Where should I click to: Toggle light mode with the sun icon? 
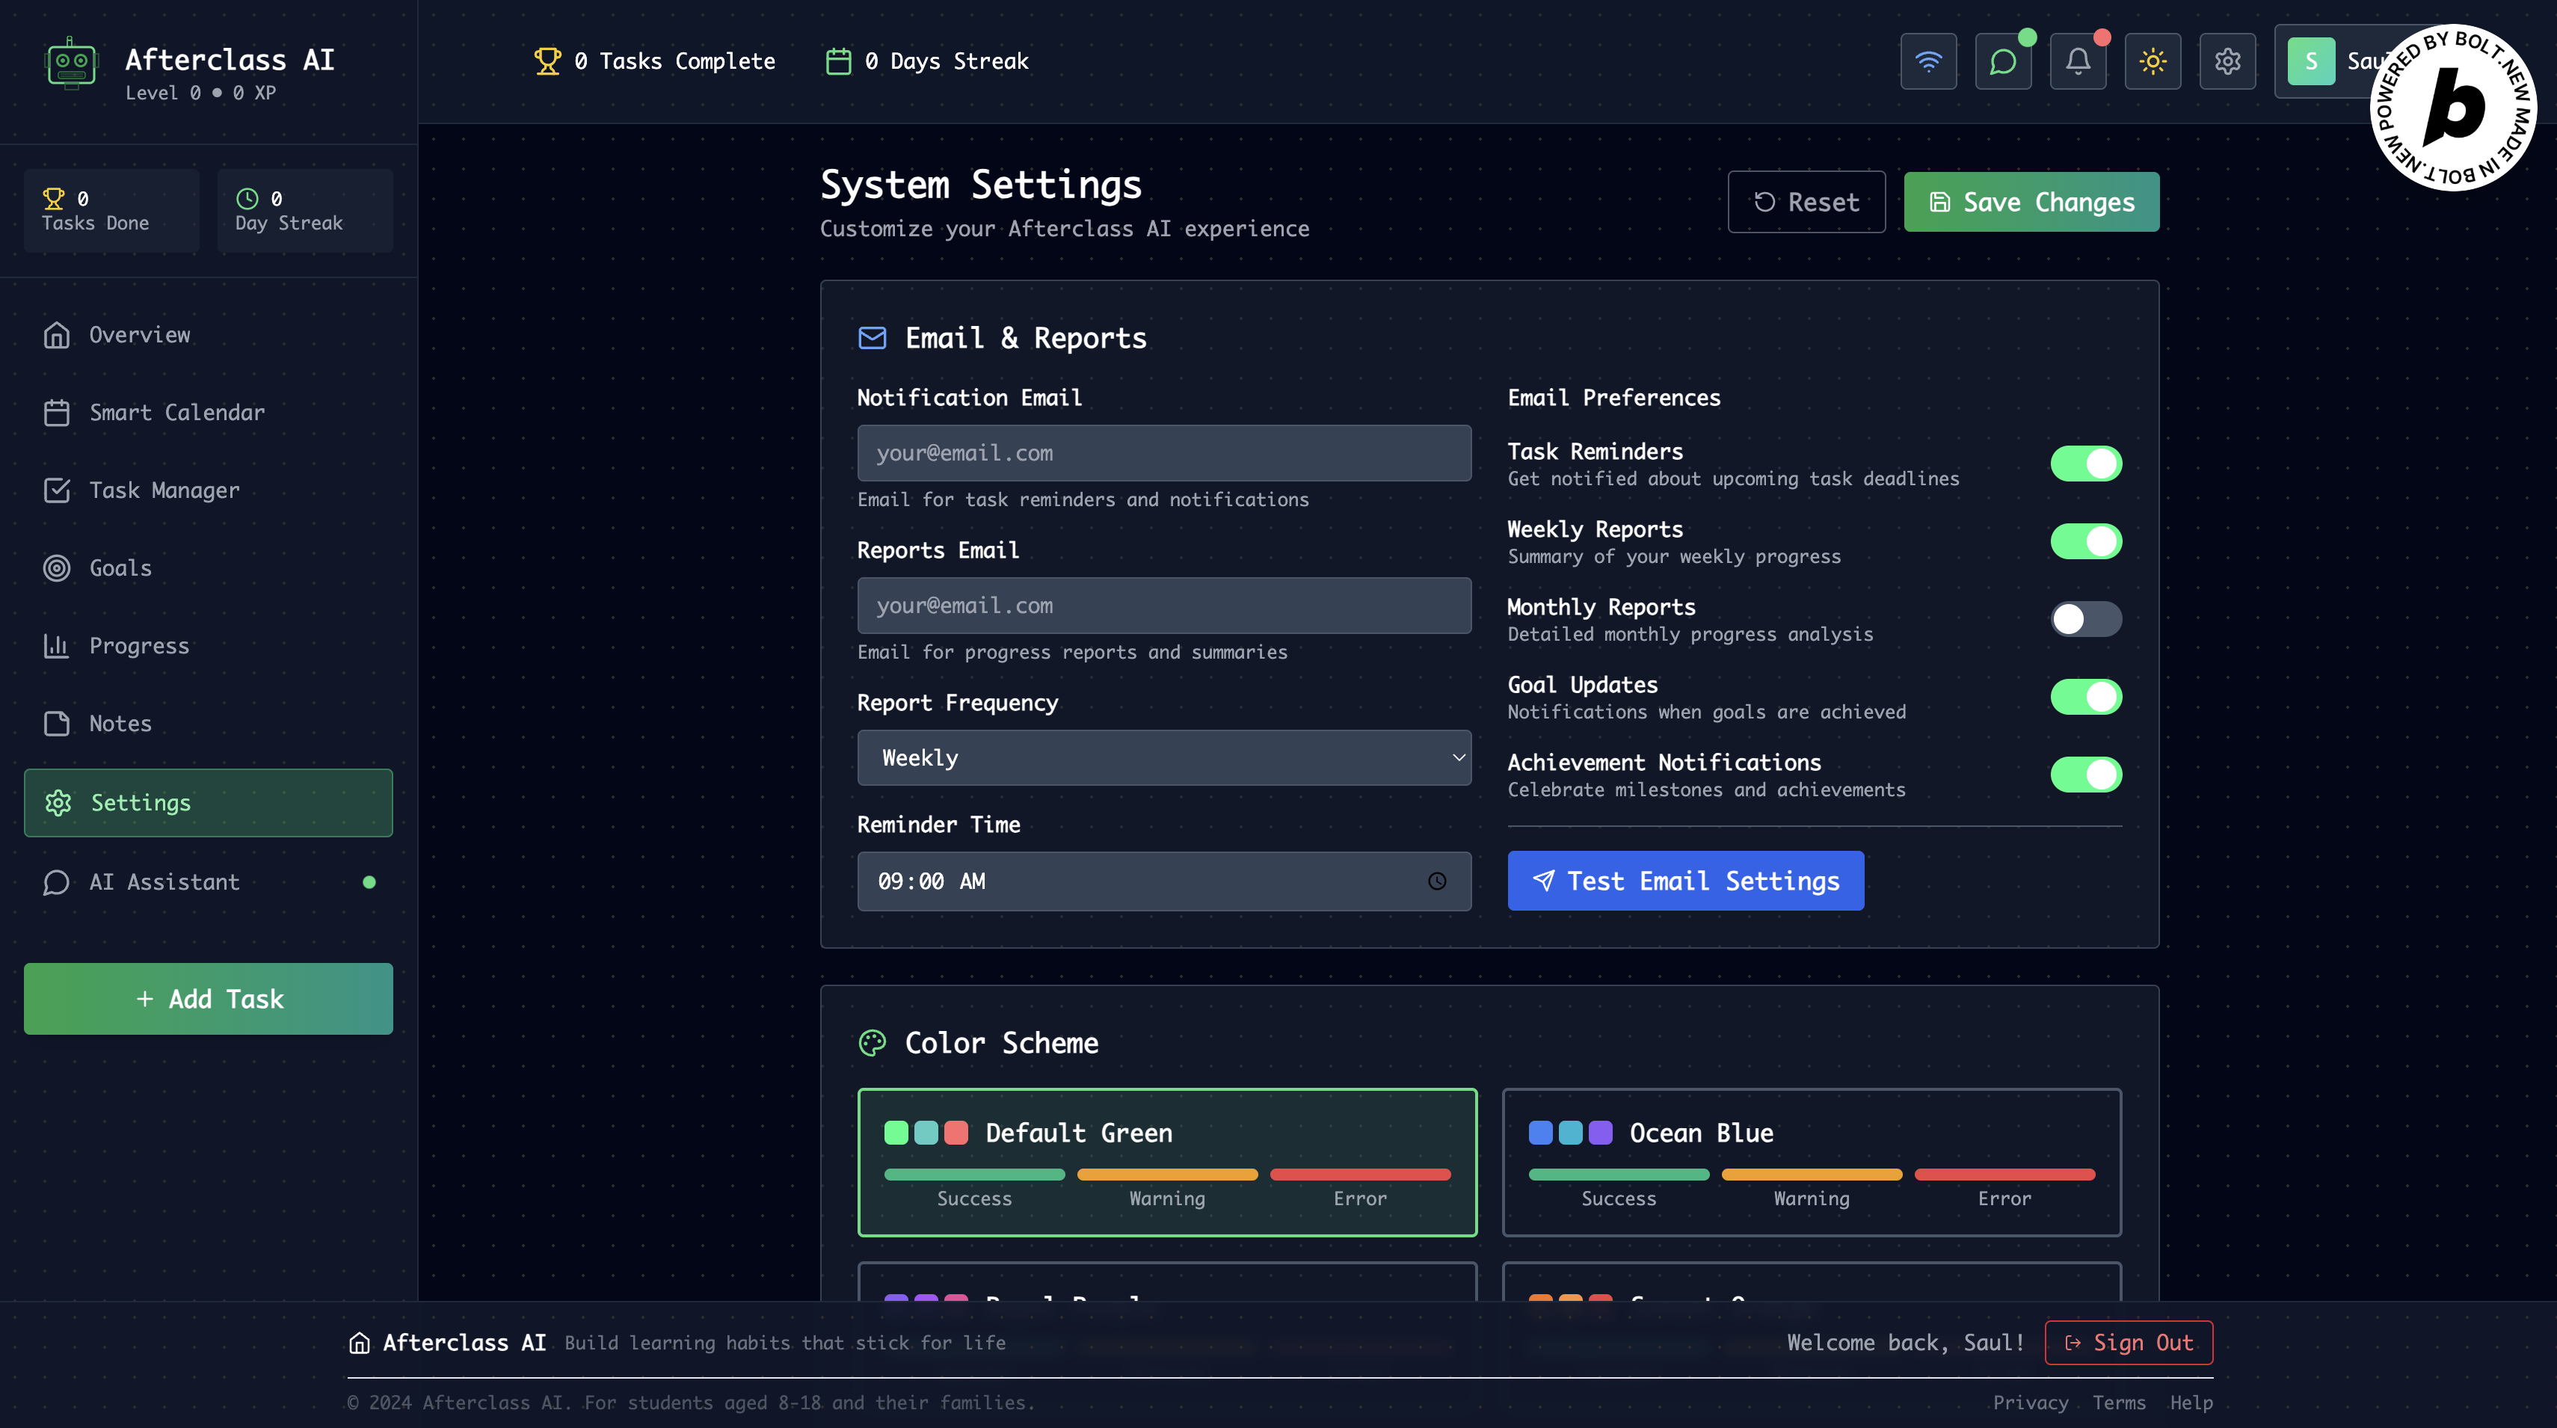pyautogui.click(x=2152, y=61)
